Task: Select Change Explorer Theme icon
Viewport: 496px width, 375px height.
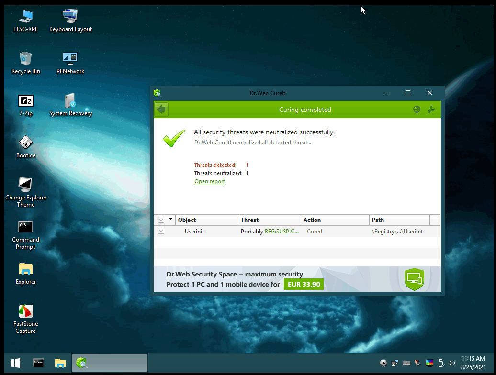Action: click(26, 192)
